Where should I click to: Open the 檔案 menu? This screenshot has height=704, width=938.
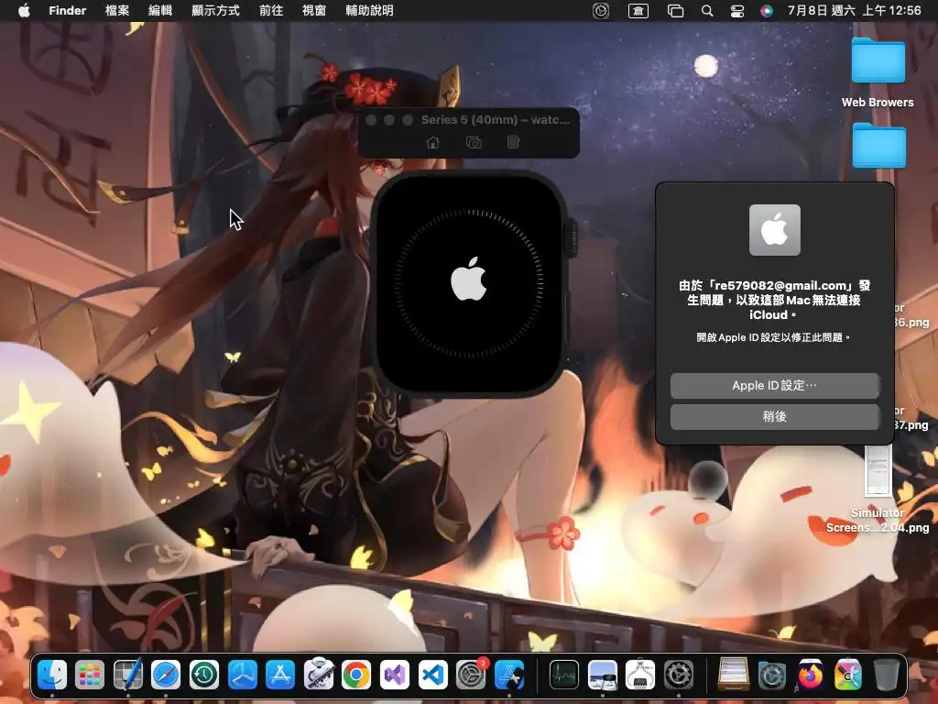[117, 10]
